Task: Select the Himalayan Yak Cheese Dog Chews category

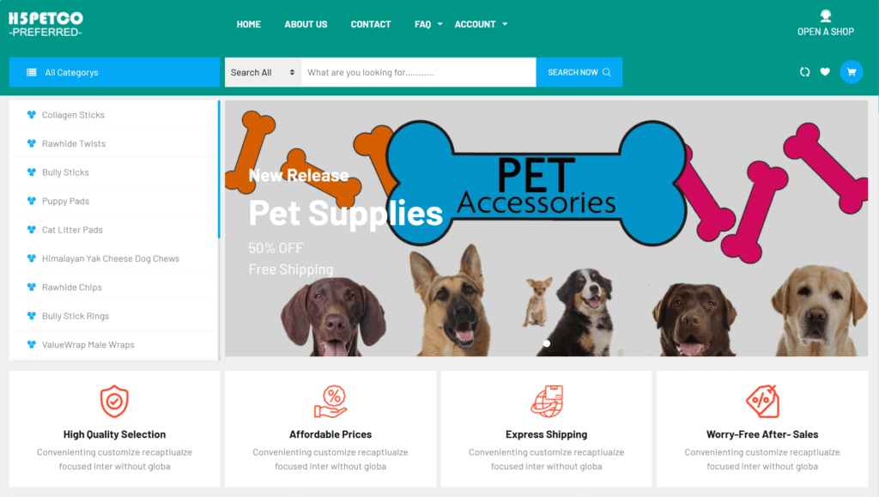Action: (x=111, y=259)
